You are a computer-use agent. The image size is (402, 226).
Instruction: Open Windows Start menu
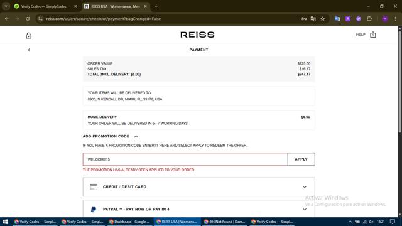pos(5,222)
